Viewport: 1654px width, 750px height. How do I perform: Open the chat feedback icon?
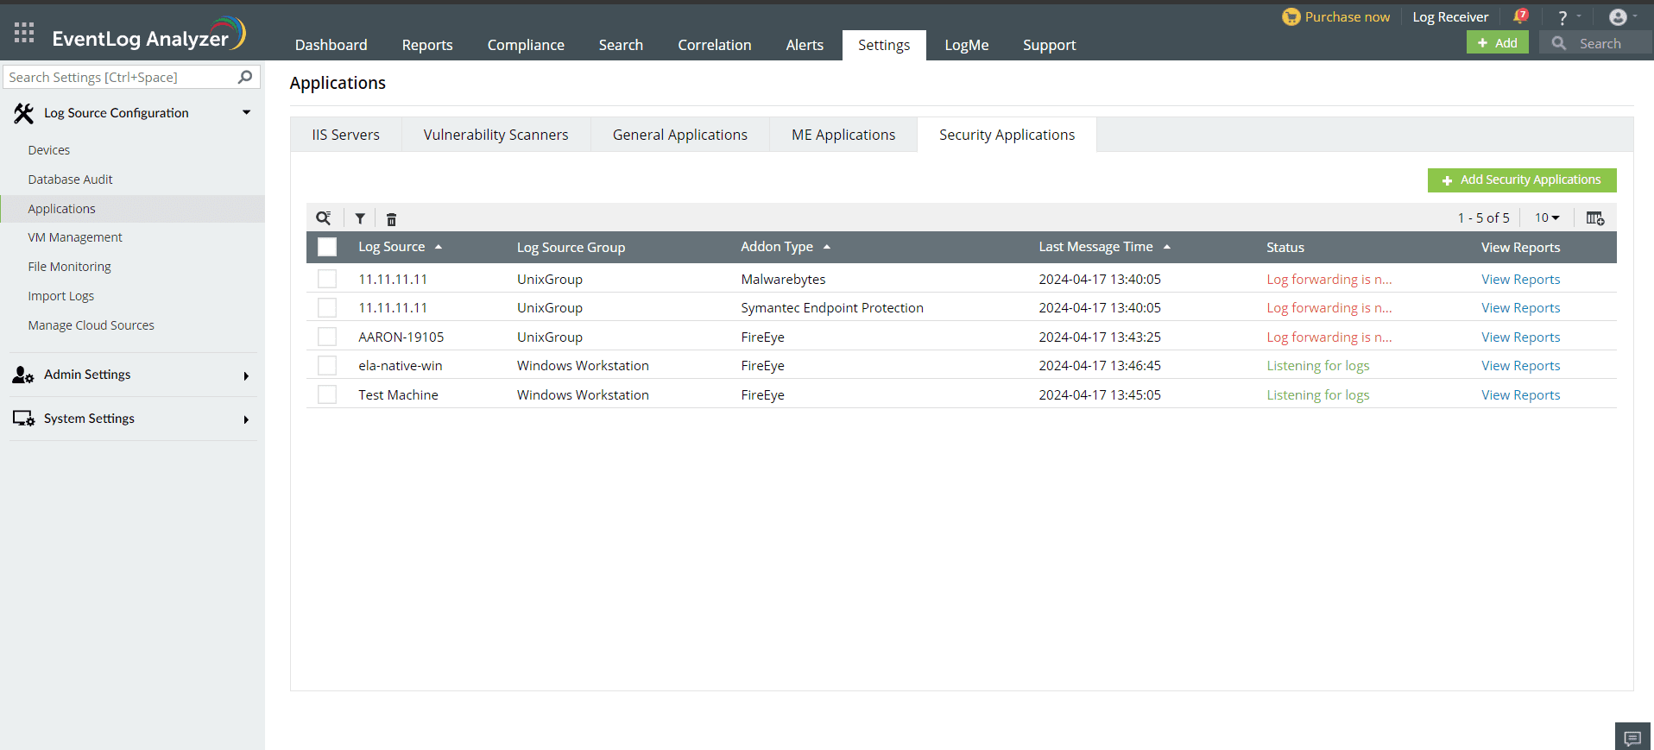point(1632,738)
